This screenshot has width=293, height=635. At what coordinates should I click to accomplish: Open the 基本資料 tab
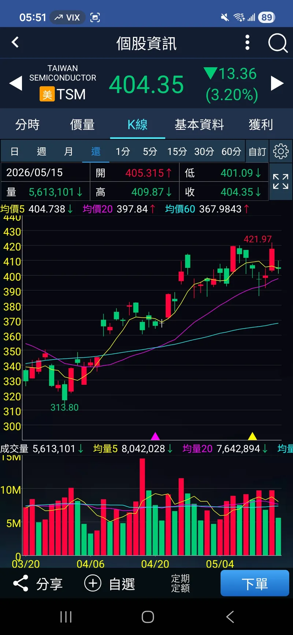(199, 125)
